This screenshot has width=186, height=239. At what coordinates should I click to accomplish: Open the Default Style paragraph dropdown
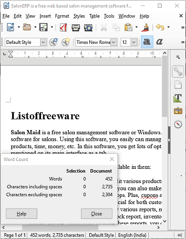pos(43,42)
